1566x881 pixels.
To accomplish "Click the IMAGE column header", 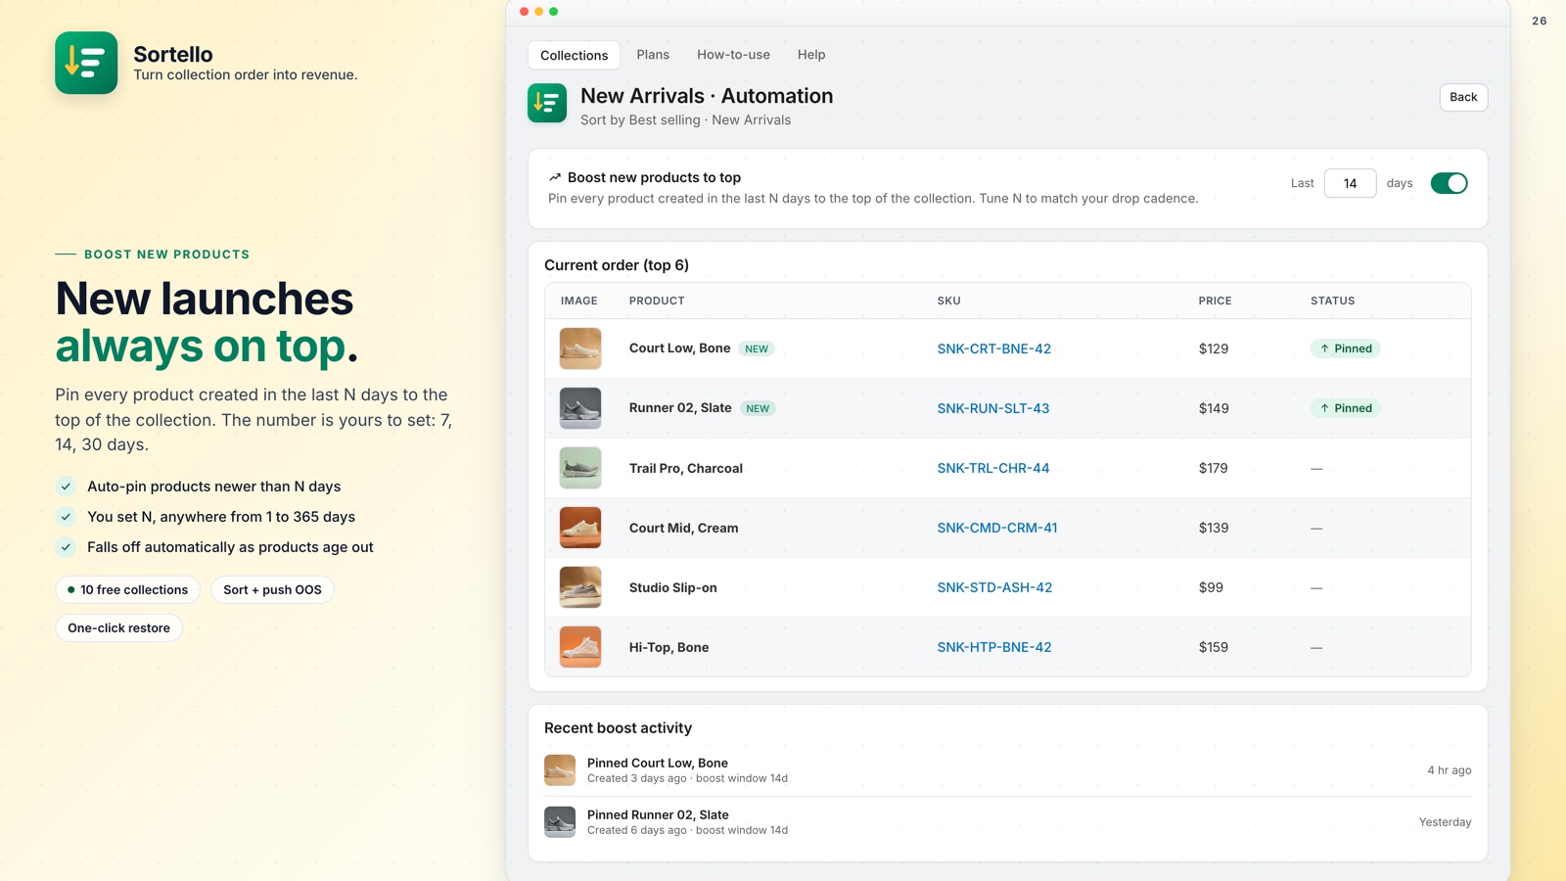I will tap(578, 301).
